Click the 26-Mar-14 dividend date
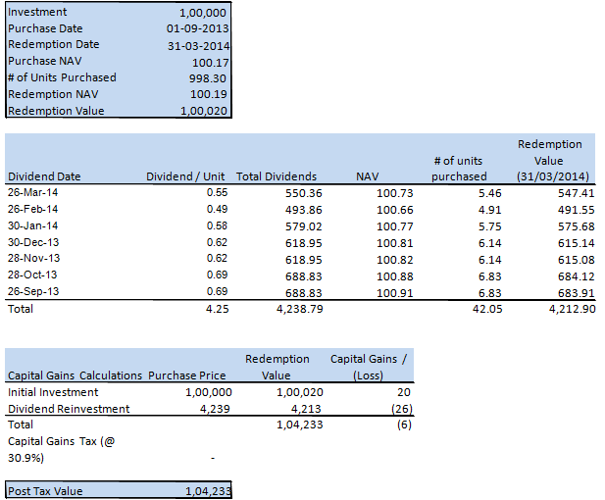Image resolution: width=605 pixels, height=500 pixels. pos(32,192)
